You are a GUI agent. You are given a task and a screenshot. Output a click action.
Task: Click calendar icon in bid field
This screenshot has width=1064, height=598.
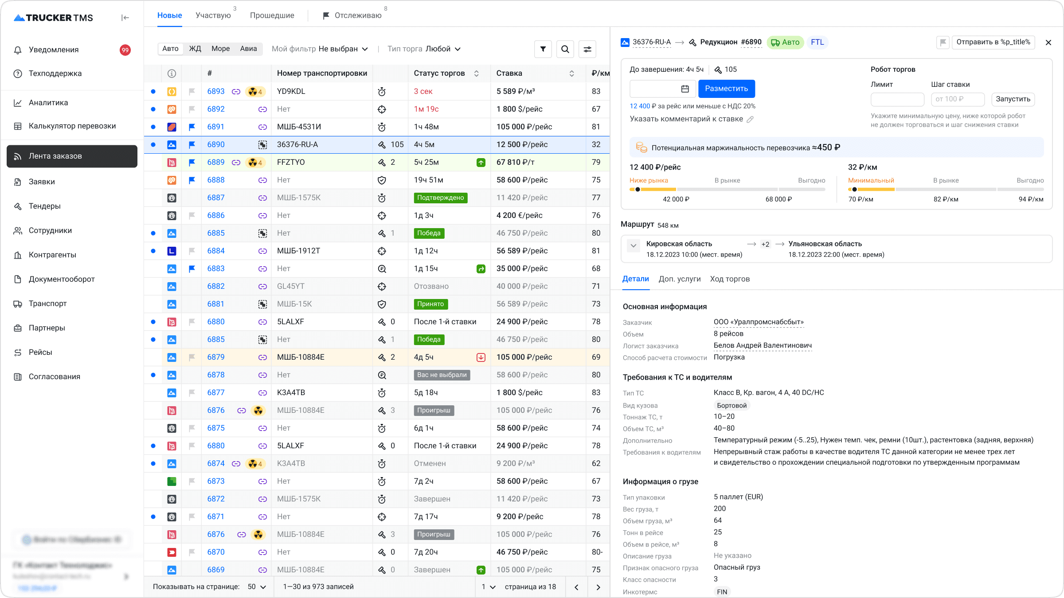[685, 89]
